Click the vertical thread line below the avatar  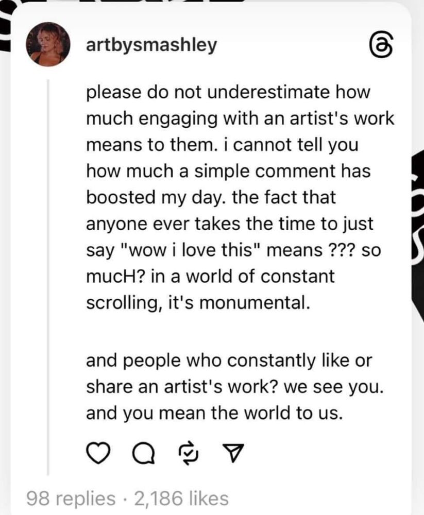coord(48,277)
